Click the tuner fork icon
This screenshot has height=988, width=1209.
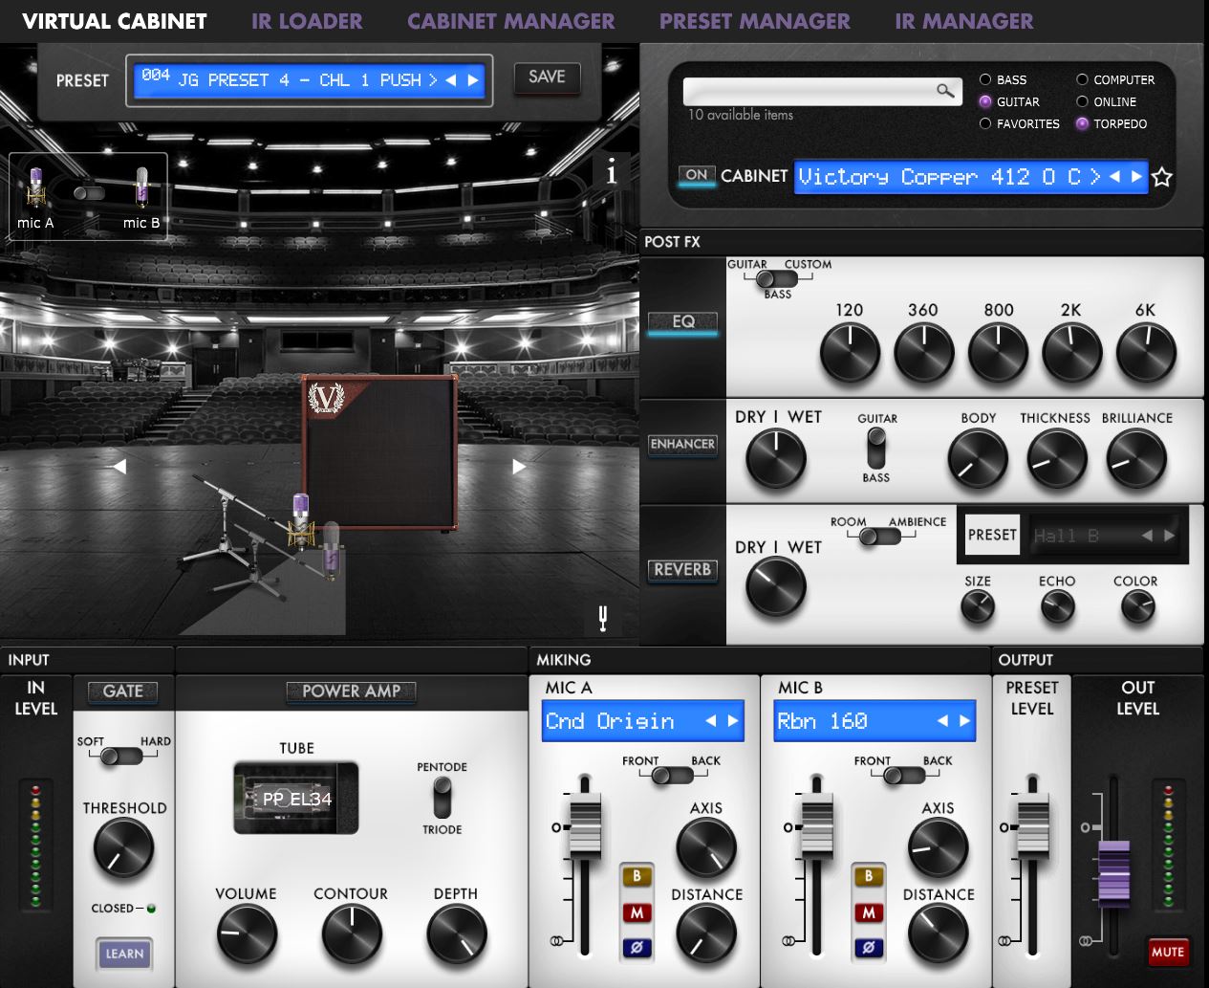(603, 619)
